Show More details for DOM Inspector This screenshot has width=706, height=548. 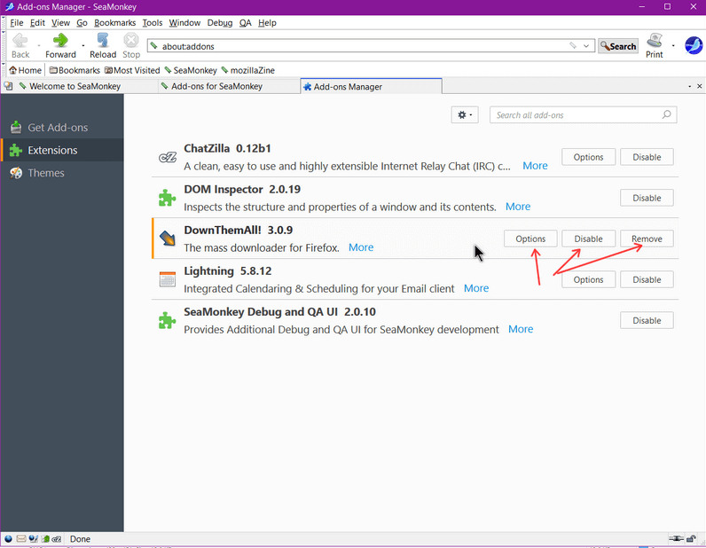click(x=518, y=207)
